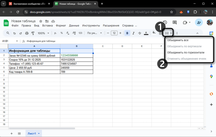Open the search magnifier in toolbar
This screenshot has height=137, width=216.
pos(8,33)
